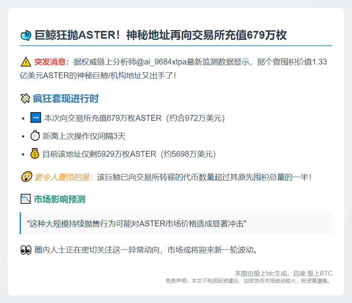Click the flying money emoji icon
Image resolution: width=352 pixels, height=303 pixels.
25,99
